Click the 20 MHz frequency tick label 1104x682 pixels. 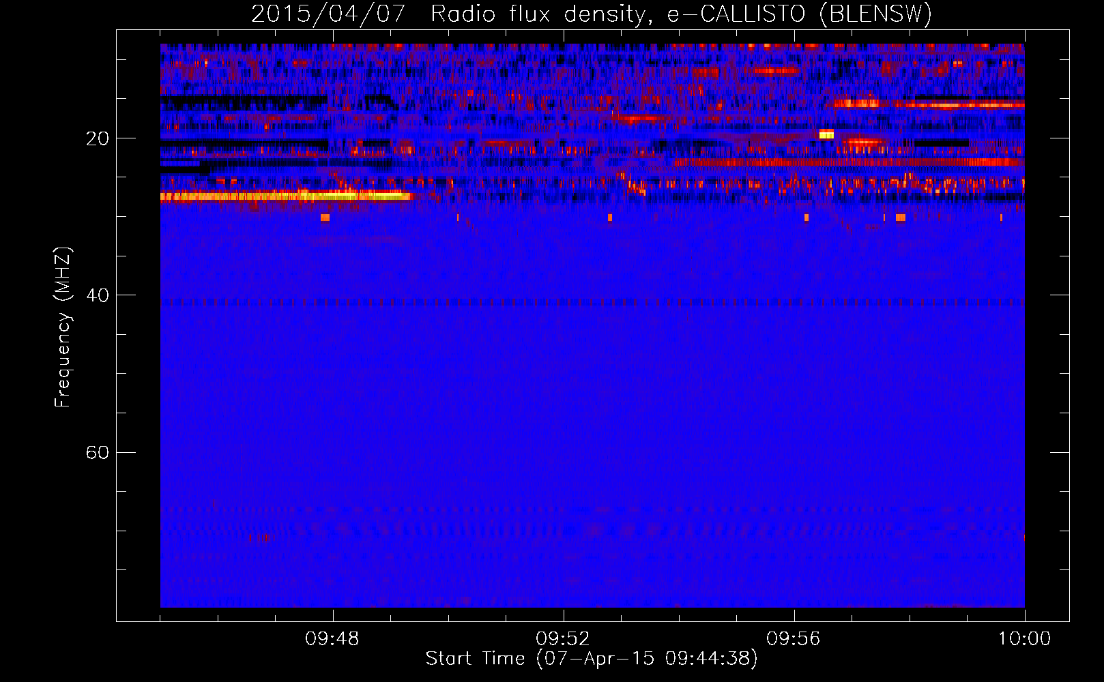point(98,138)
